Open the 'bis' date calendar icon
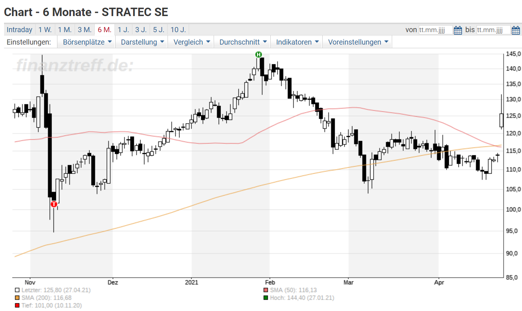The width and height of the screenshot is (522, 311). pos(516,30)
